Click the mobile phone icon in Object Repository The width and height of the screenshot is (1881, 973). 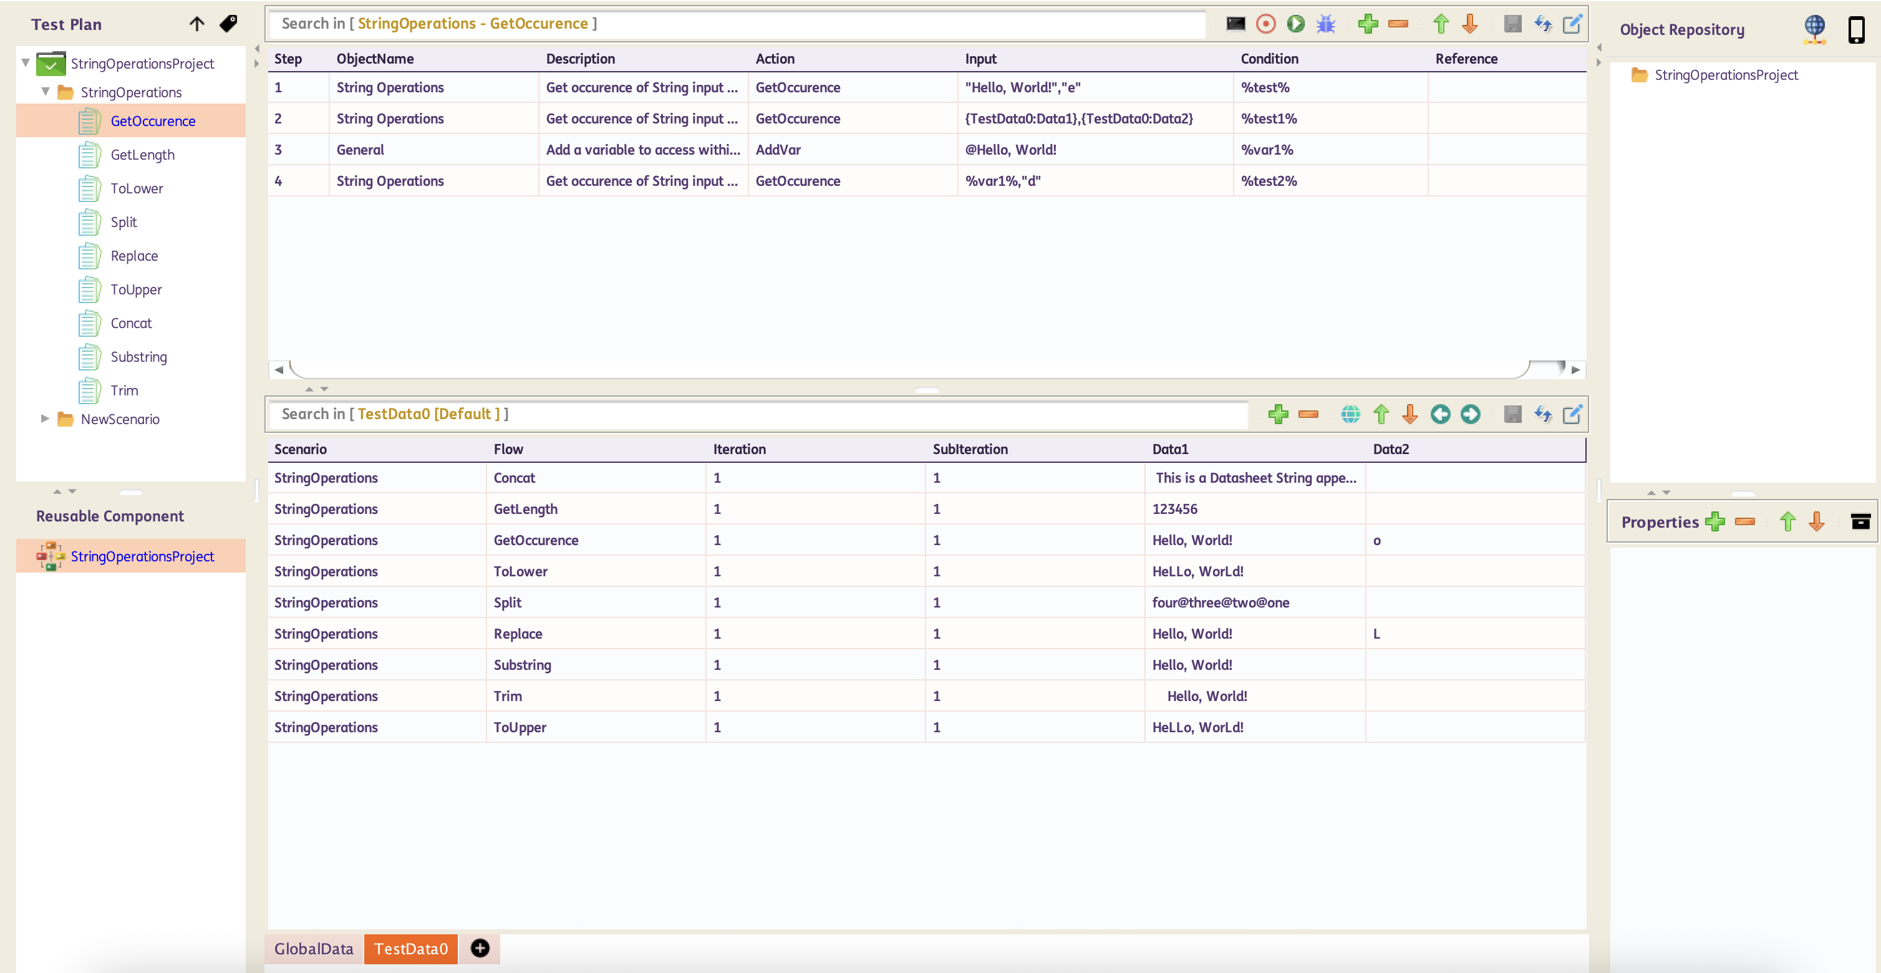1855,30
